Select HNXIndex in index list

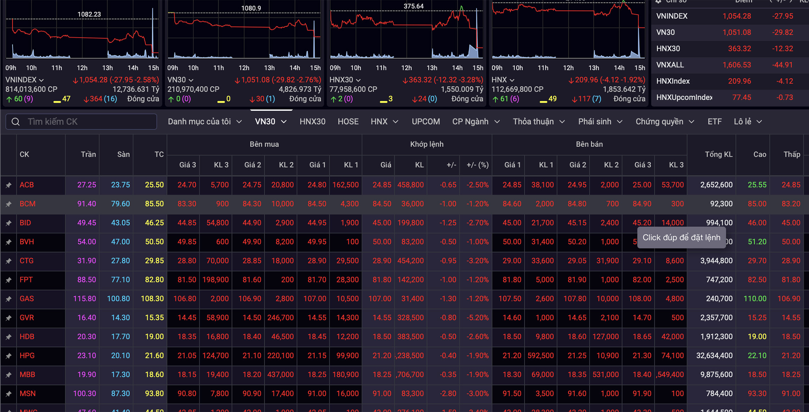click(673, 81)
